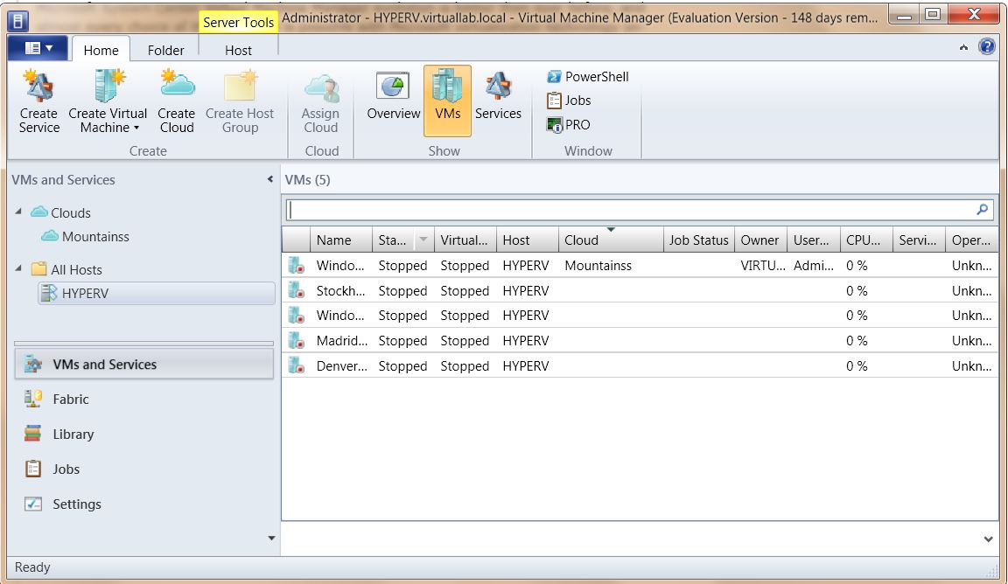Sort by the Virtual... column header
The width and height of the screenshot is (1008, 584).
point(465,240)
